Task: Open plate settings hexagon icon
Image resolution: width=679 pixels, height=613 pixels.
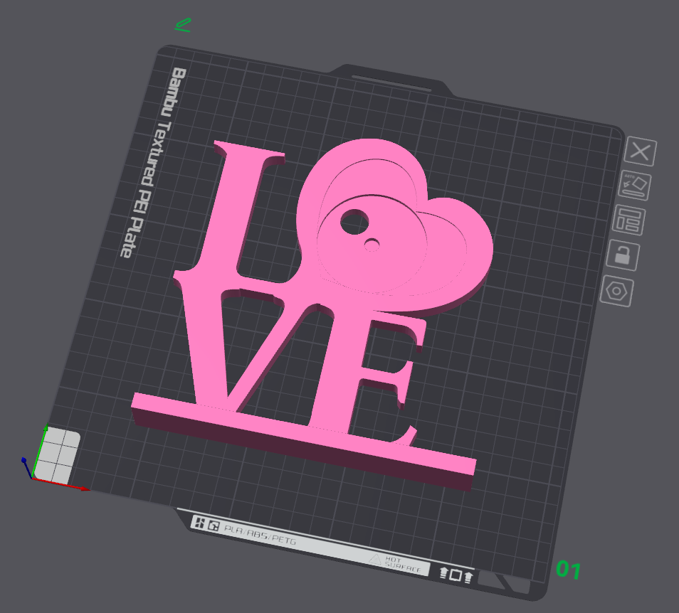Action: click(616, 291)
